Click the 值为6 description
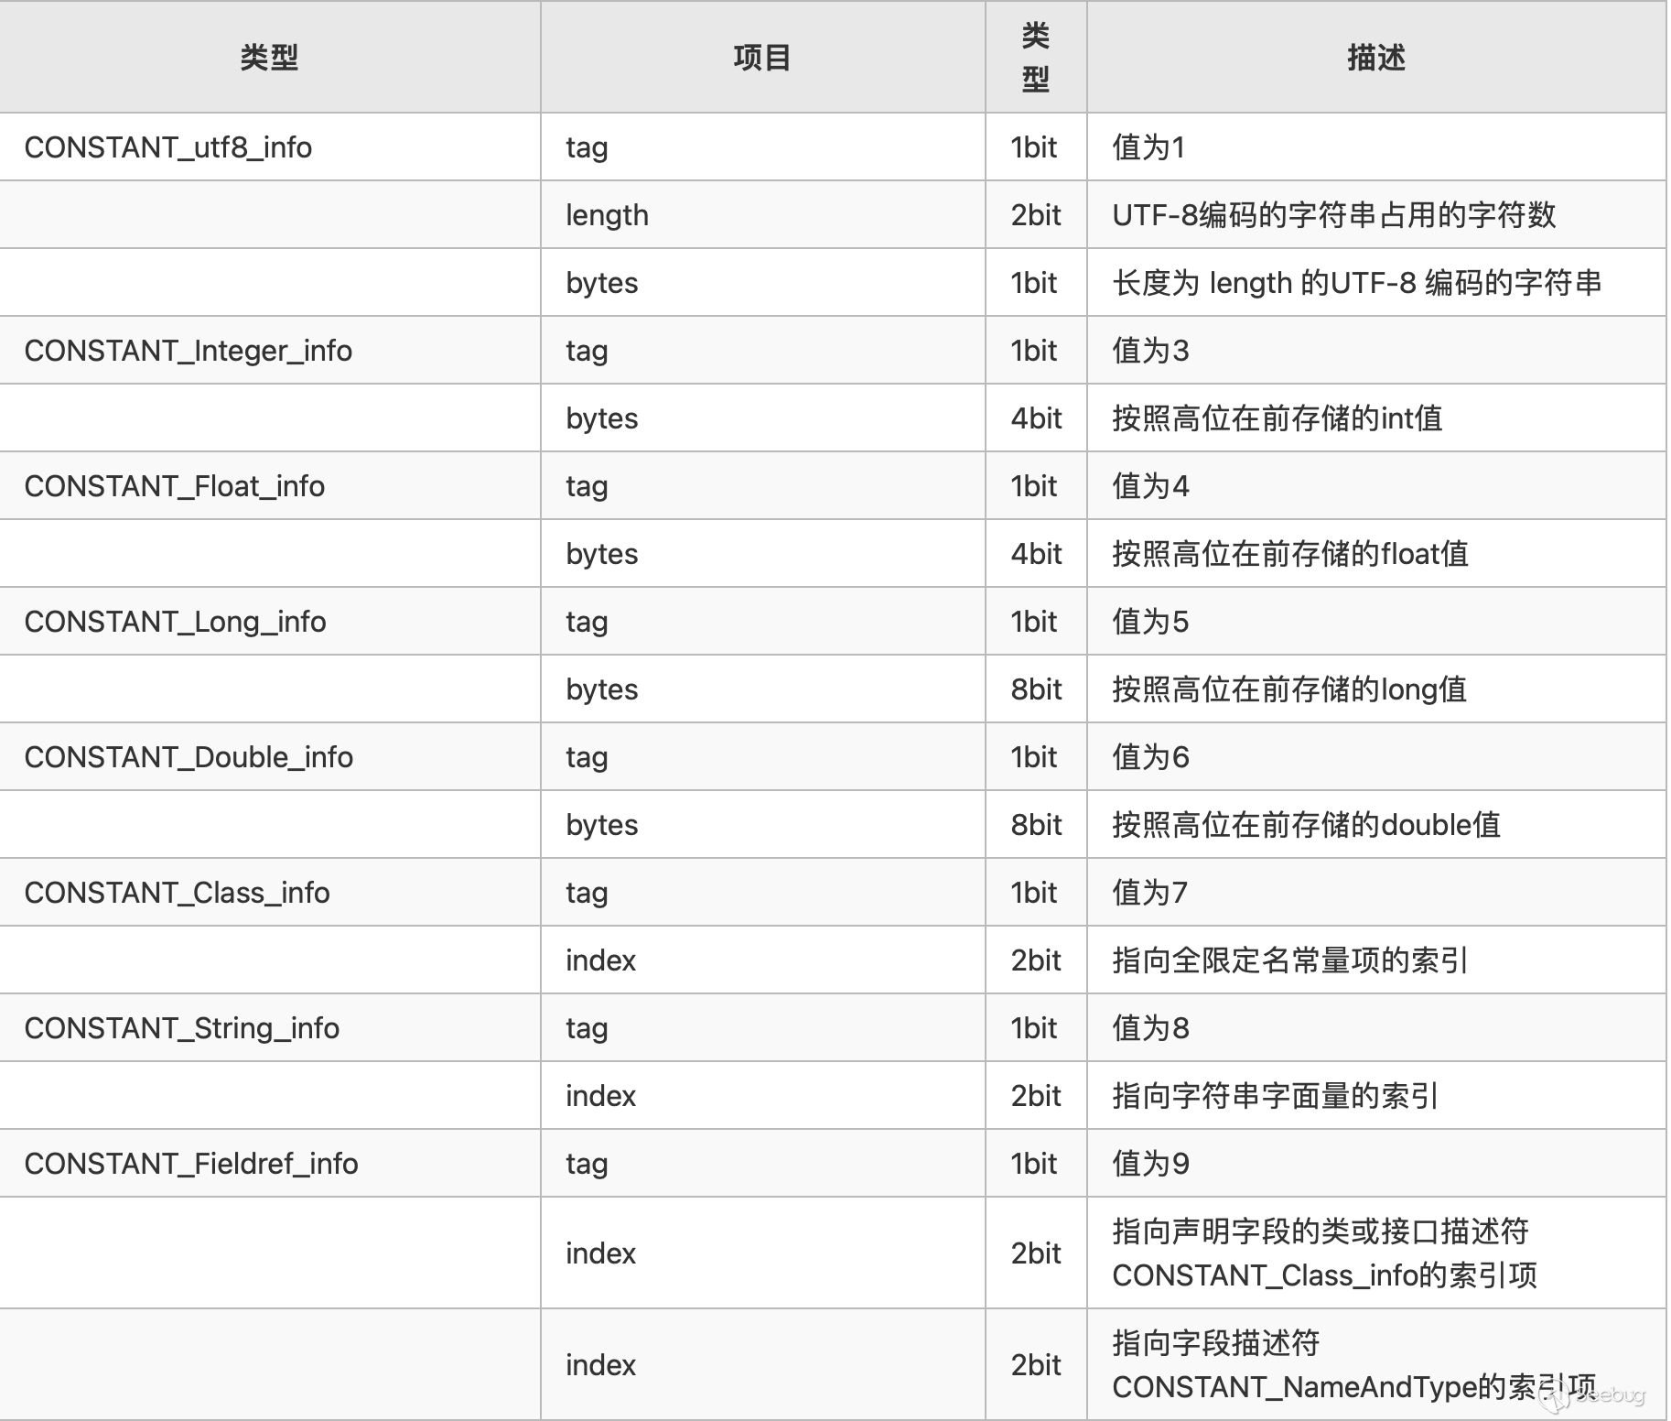This screenshot has width=1671, height=1421. pyautogui.click(x=1150, y=757)
